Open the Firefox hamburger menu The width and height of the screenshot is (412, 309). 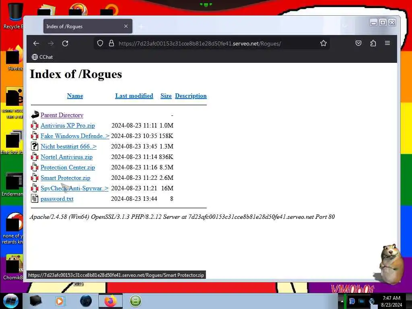pos(387,43)
